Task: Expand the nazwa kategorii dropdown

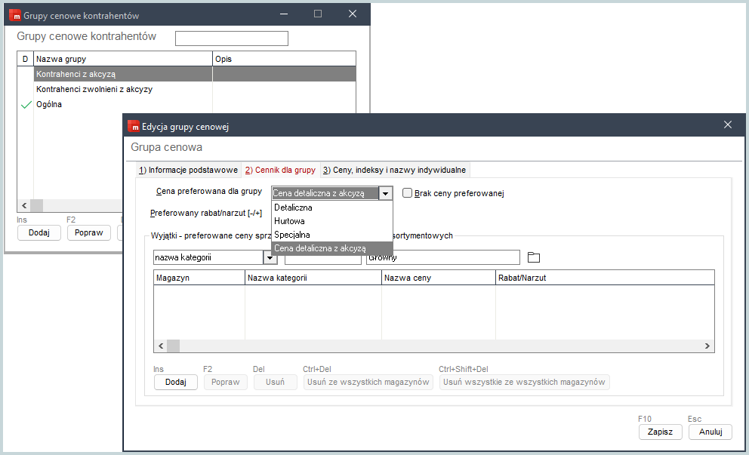Action: point(270,257)
